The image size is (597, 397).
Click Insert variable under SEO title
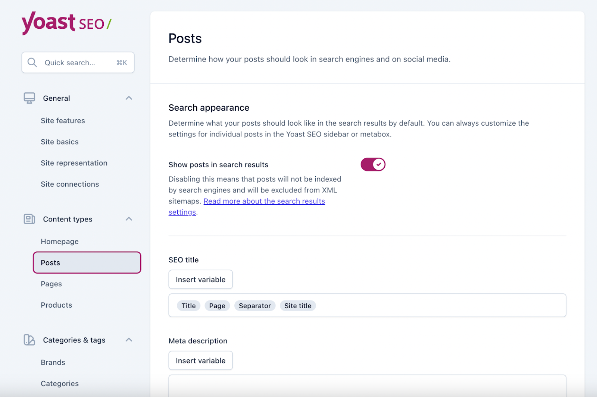pyautogui.click(x=200, y=279)
